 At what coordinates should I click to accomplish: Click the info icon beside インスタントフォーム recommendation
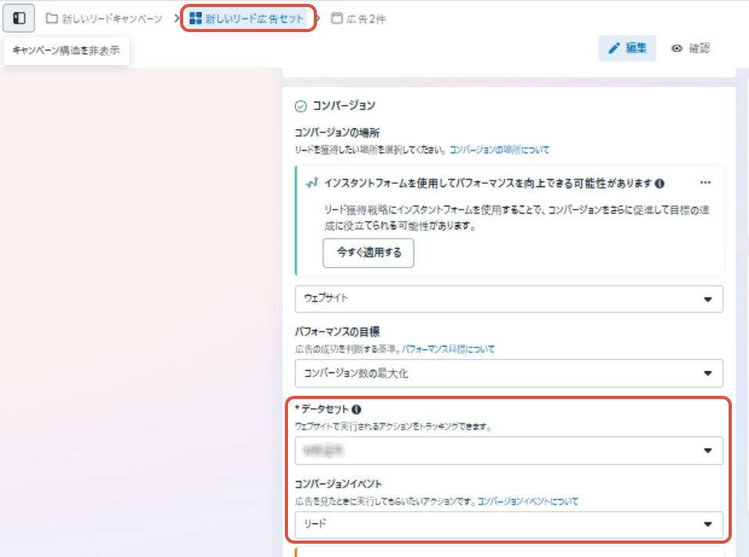pos(660,184)
